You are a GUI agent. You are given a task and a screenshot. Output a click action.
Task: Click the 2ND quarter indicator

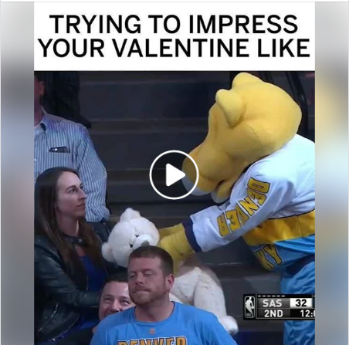273,313
